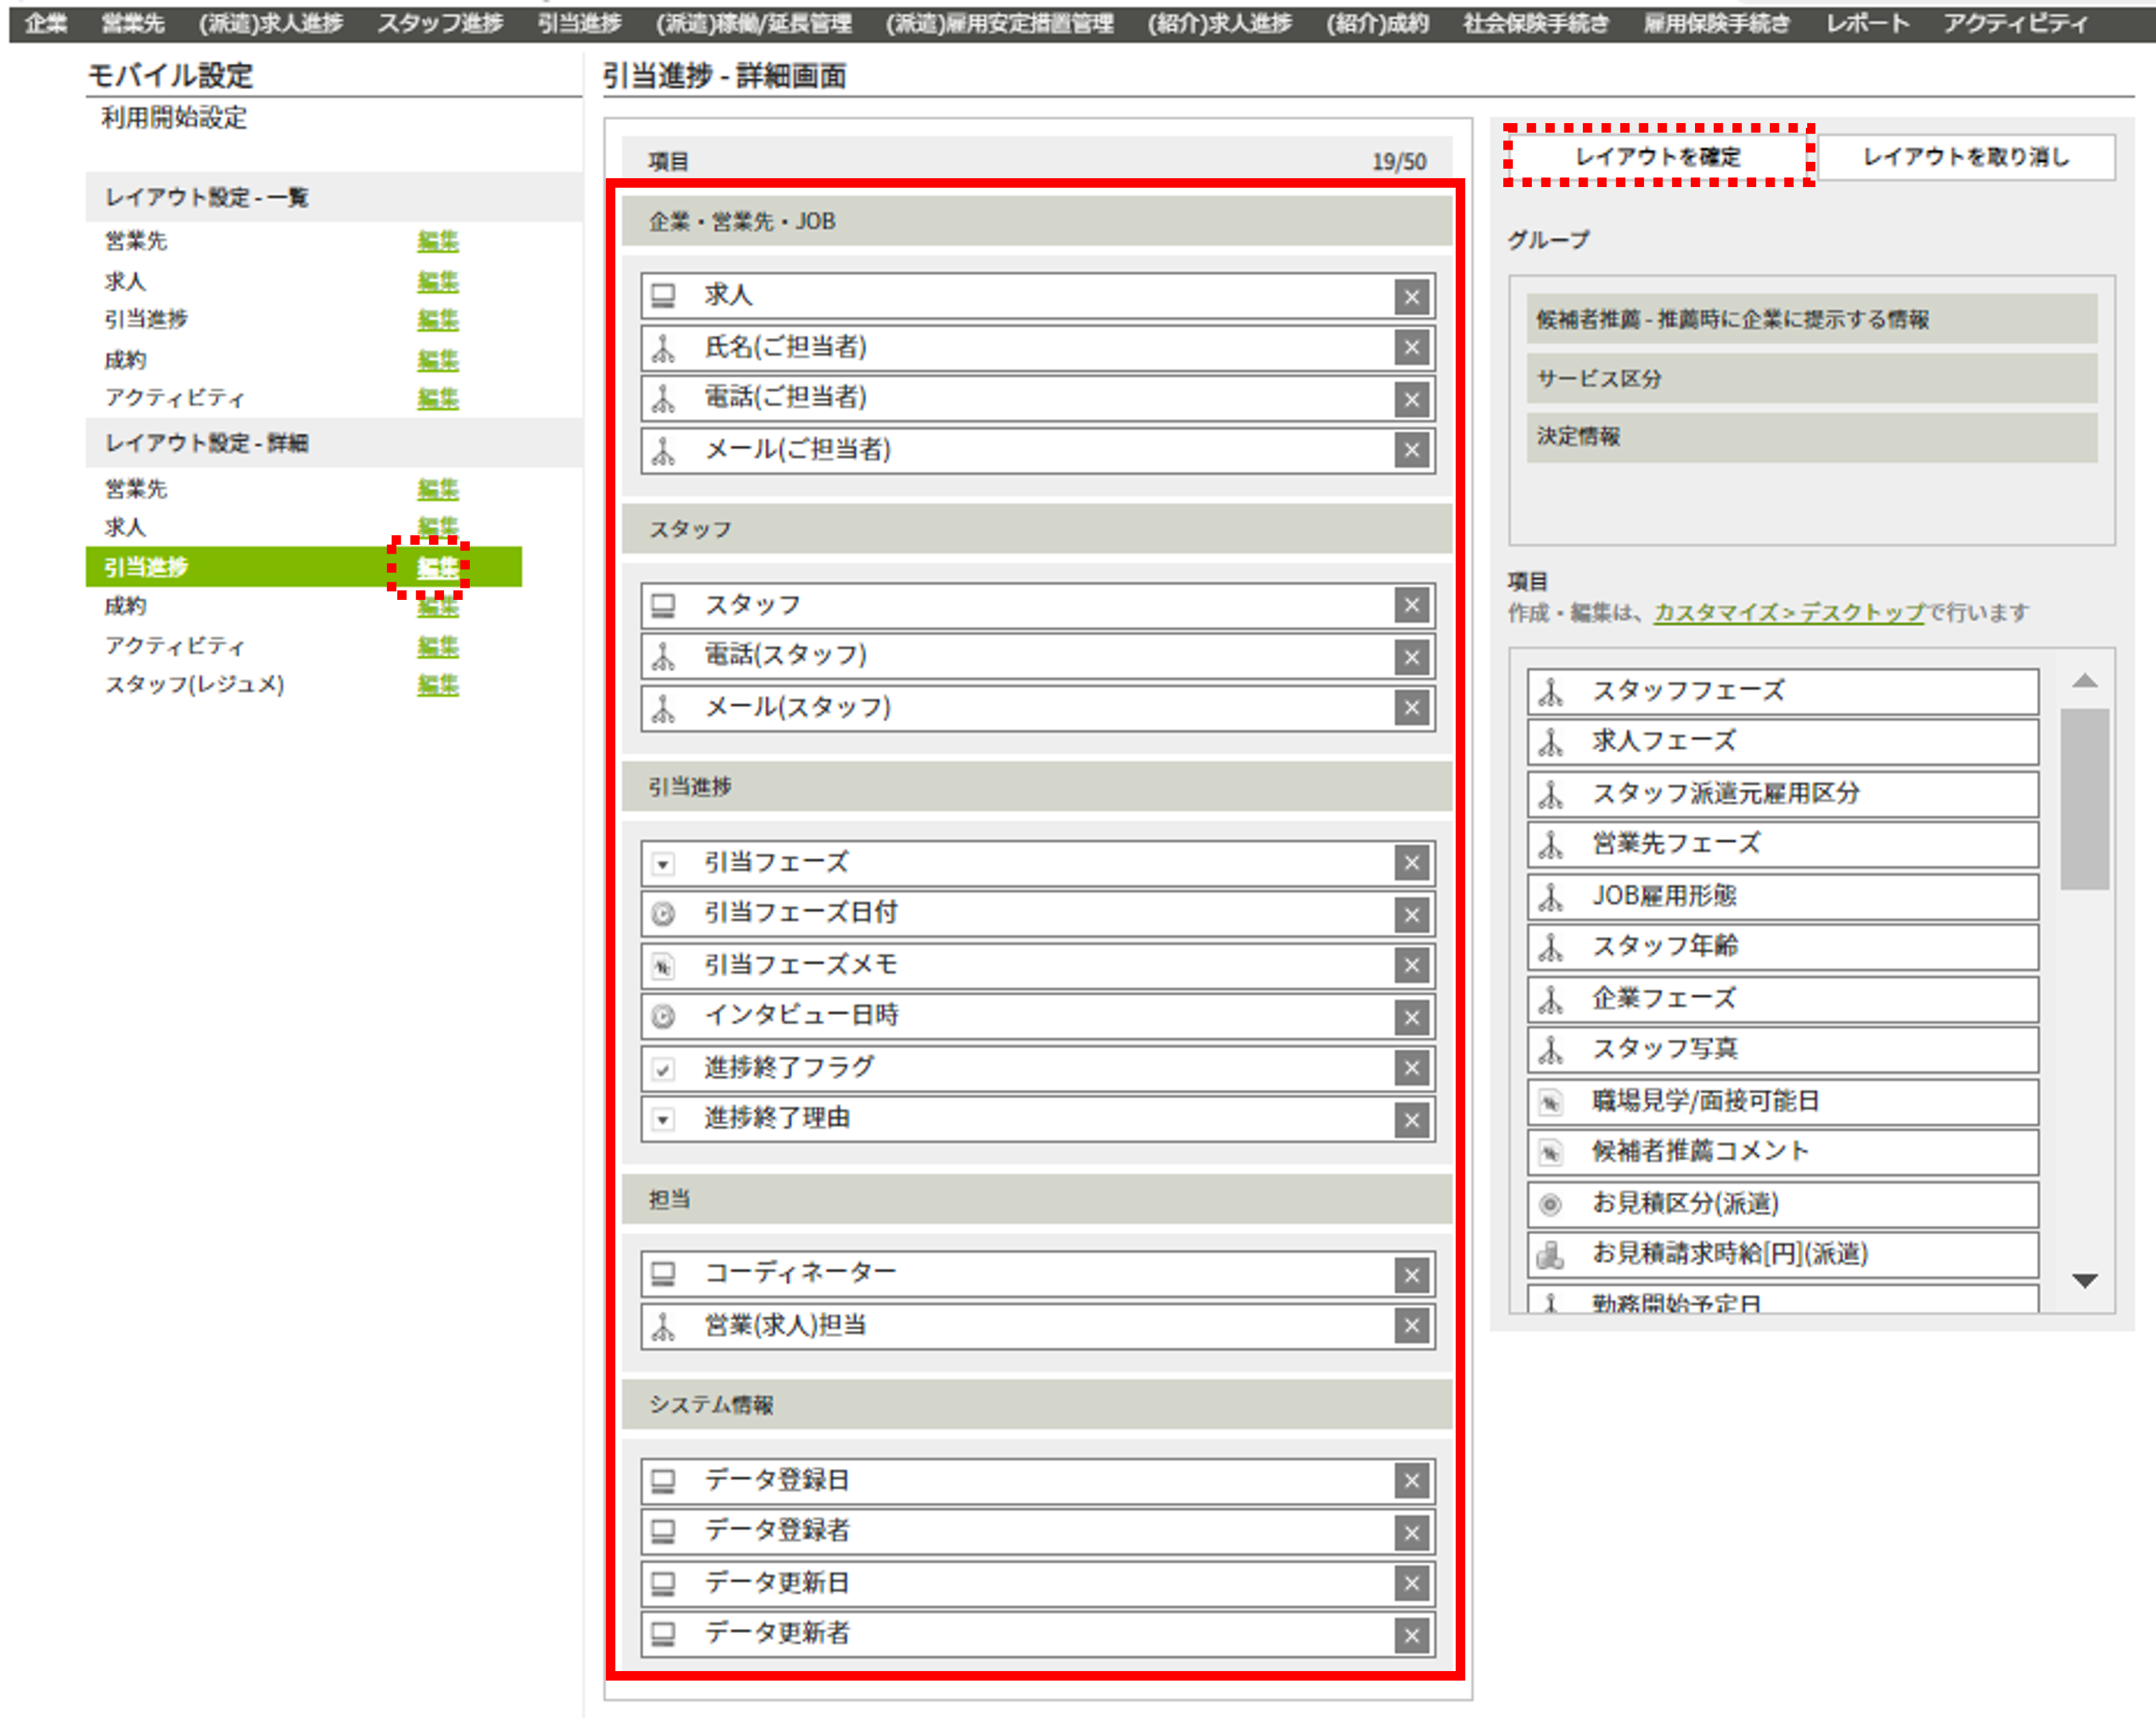Remove the スタッフ field with X
The image size is (2156, 1718).
1411,605
